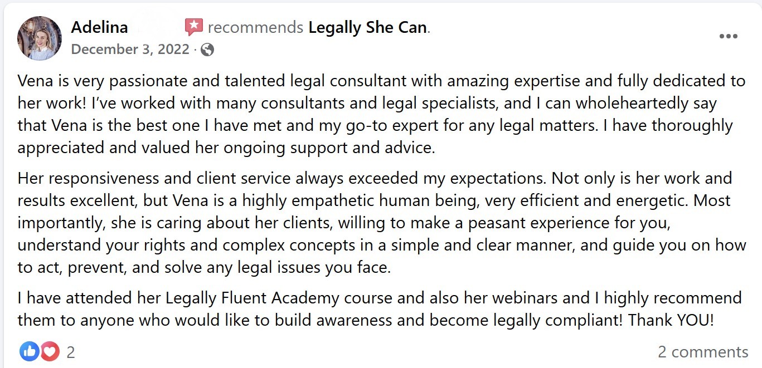Image resolution: width=762 pixels, height=368 pixels.
Task: Click the blue Like reaction icon
Action: coord(29,351)
